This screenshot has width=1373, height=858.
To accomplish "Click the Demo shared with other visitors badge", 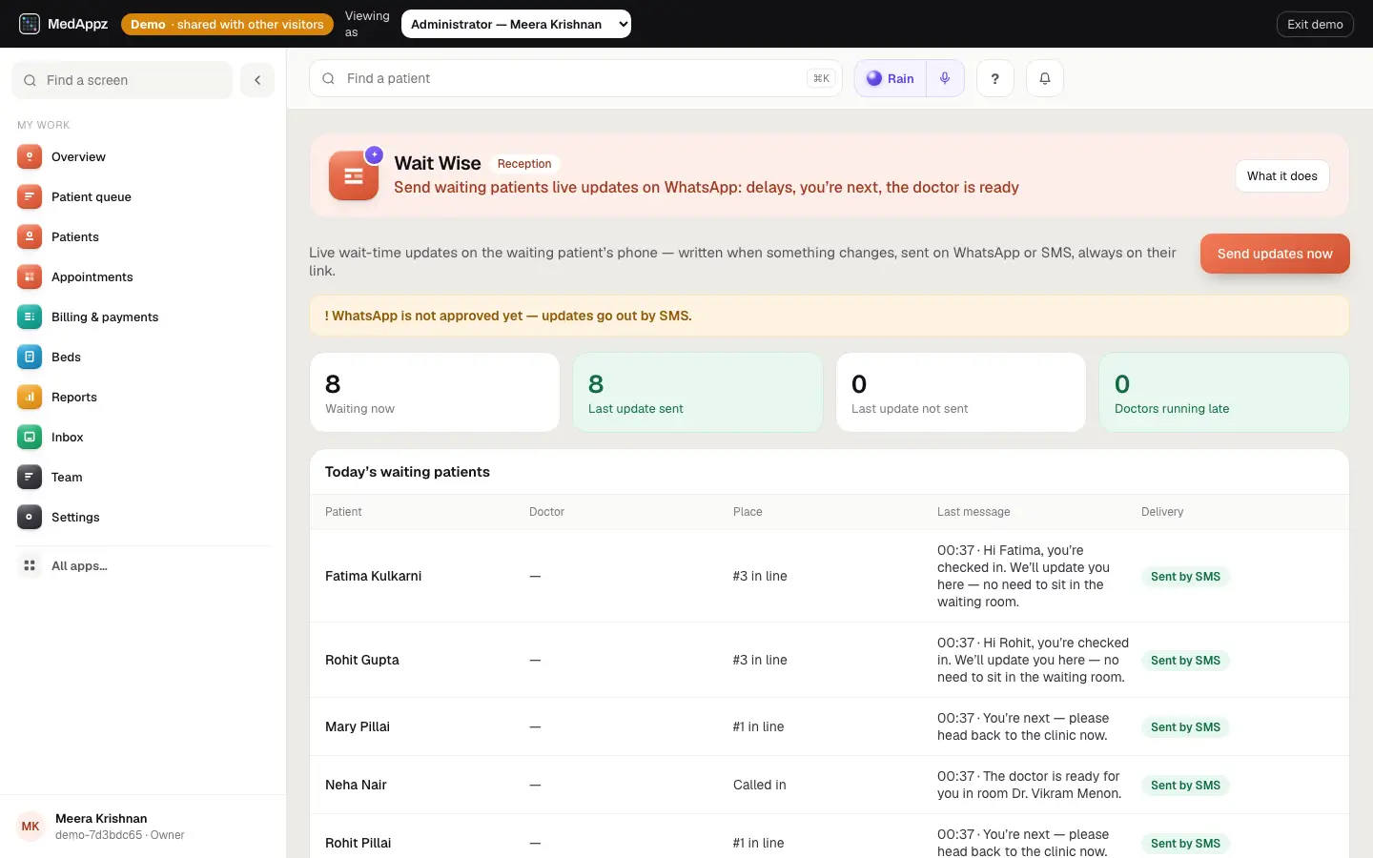I will pyautogui.click(x=227, y=24).
